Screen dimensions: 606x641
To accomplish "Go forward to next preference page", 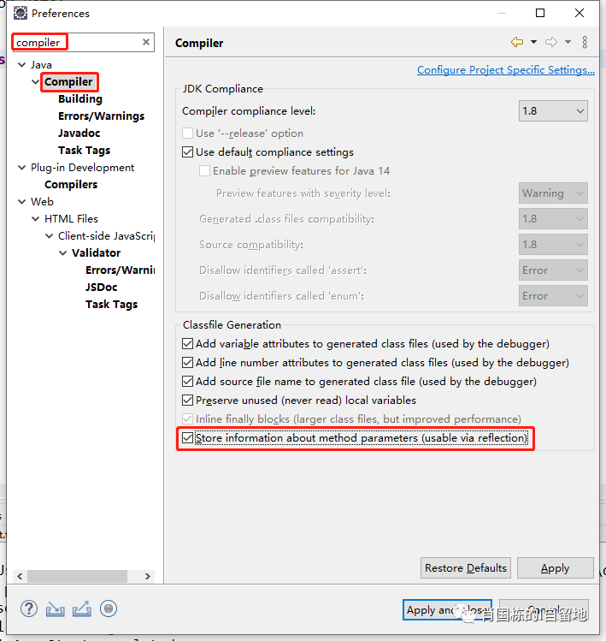I will pyautogui.click(x=551, y=42).
